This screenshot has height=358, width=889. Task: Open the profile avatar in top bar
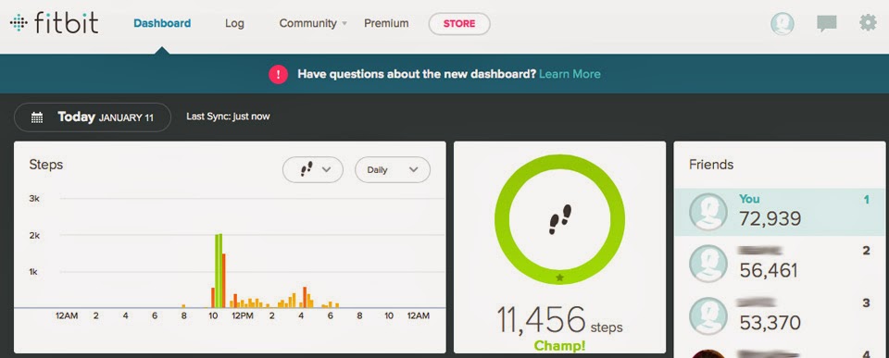(x=782, y=24)
